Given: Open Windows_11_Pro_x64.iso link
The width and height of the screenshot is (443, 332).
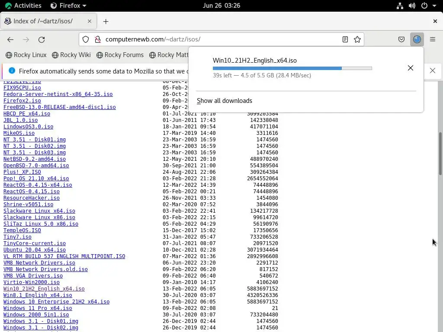Looking at the screenshot, I should 38,309.
